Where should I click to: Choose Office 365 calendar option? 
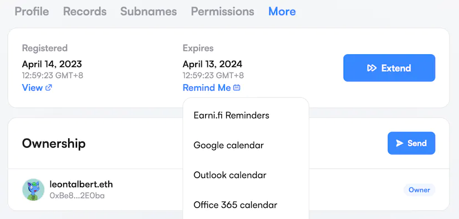[x=236, y=205]
